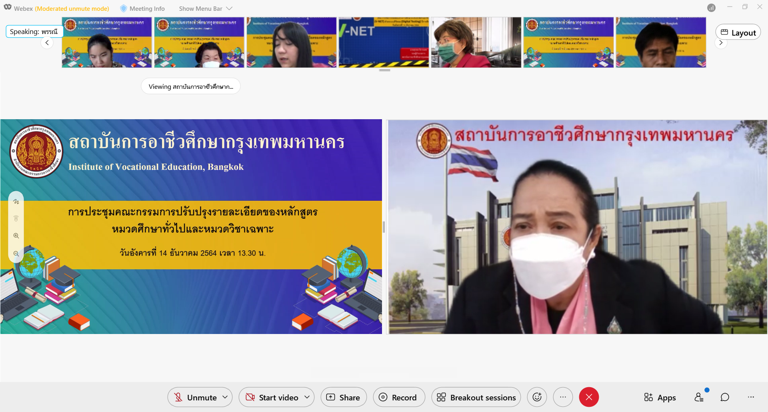Screen dimensions: 768x412
Task: Open the reactions smiley icon
Action: (537, 397)
